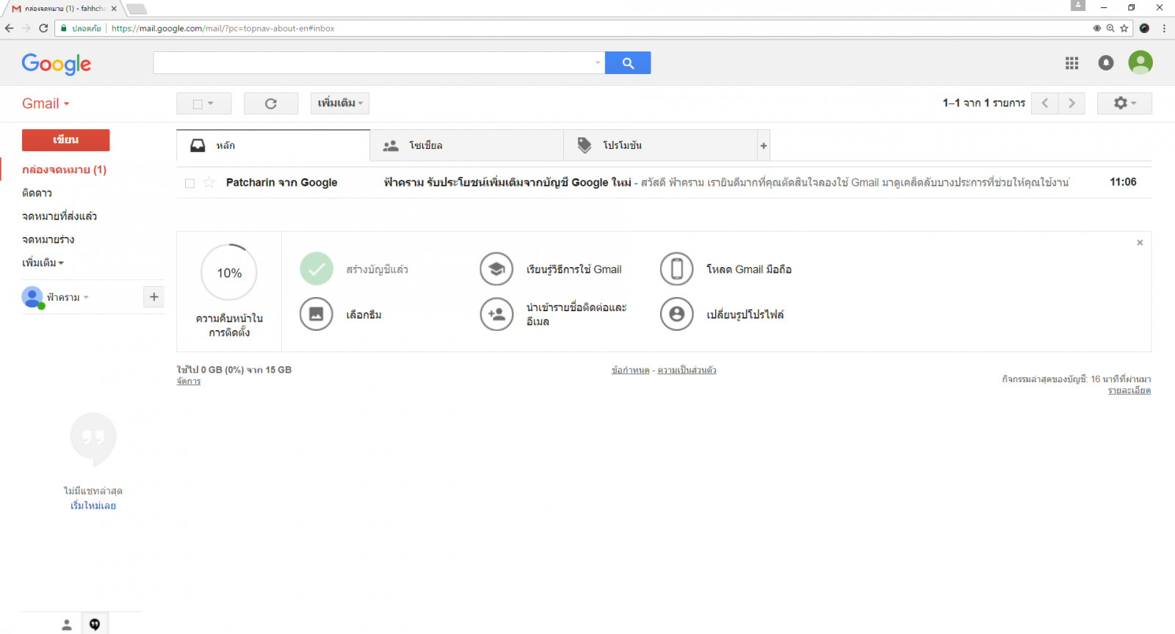Click the blue search button
The width and height of the screenshot is (1175, 634).
[628, 63]
